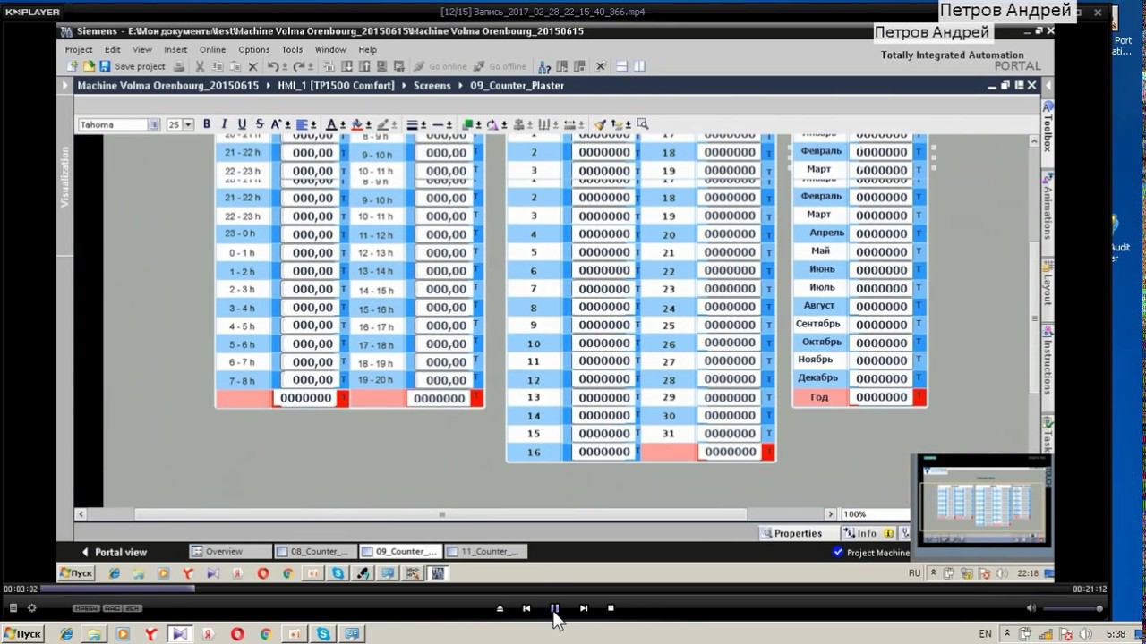Click the Cut scissors icon

pyautogui.click(x=201, y=66)
